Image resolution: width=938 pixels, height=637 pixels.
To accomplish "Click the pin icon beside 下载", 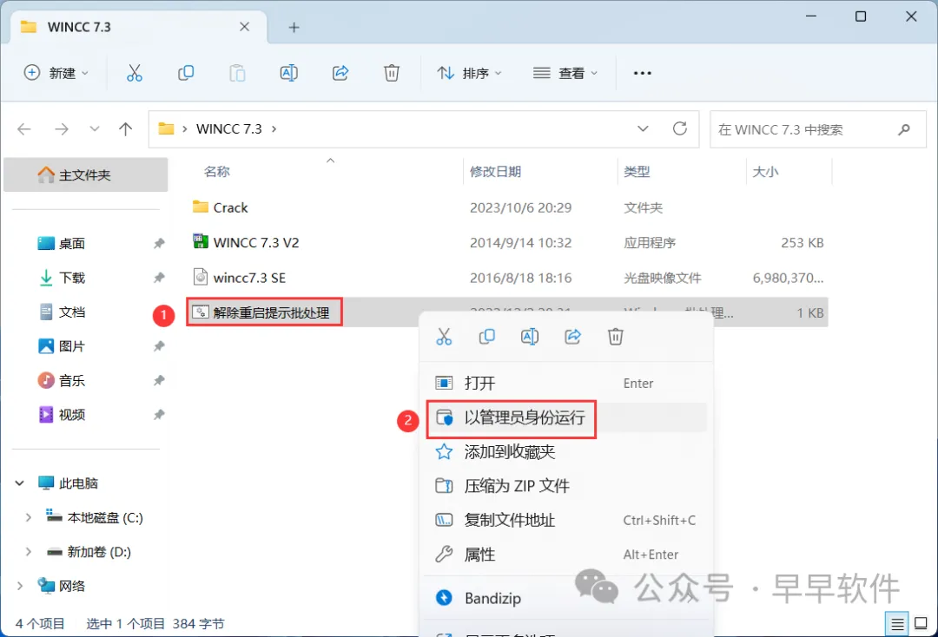I will click(x=159, y=277).
